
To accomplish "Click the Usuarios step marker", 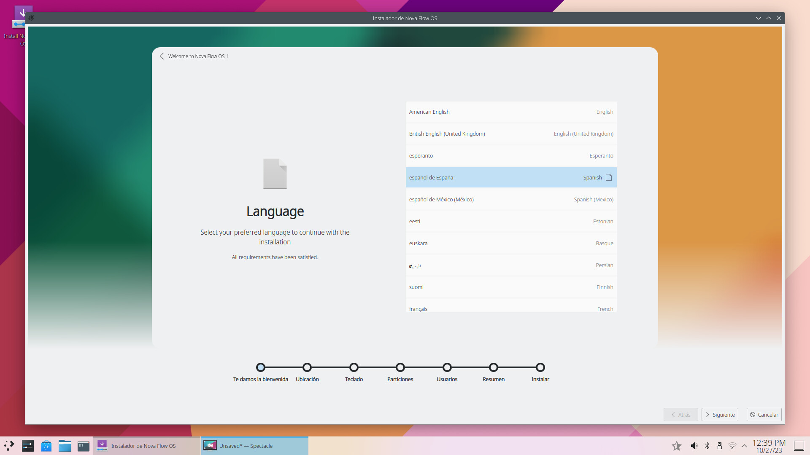I will (447, 367).
